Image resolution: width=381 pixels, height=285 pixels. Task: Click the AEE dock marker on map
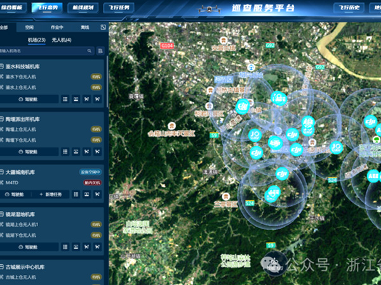[373, 176]
